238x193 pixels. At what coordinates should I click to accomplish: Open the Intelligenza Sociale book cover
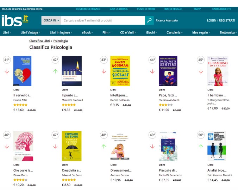click(120, 71)
